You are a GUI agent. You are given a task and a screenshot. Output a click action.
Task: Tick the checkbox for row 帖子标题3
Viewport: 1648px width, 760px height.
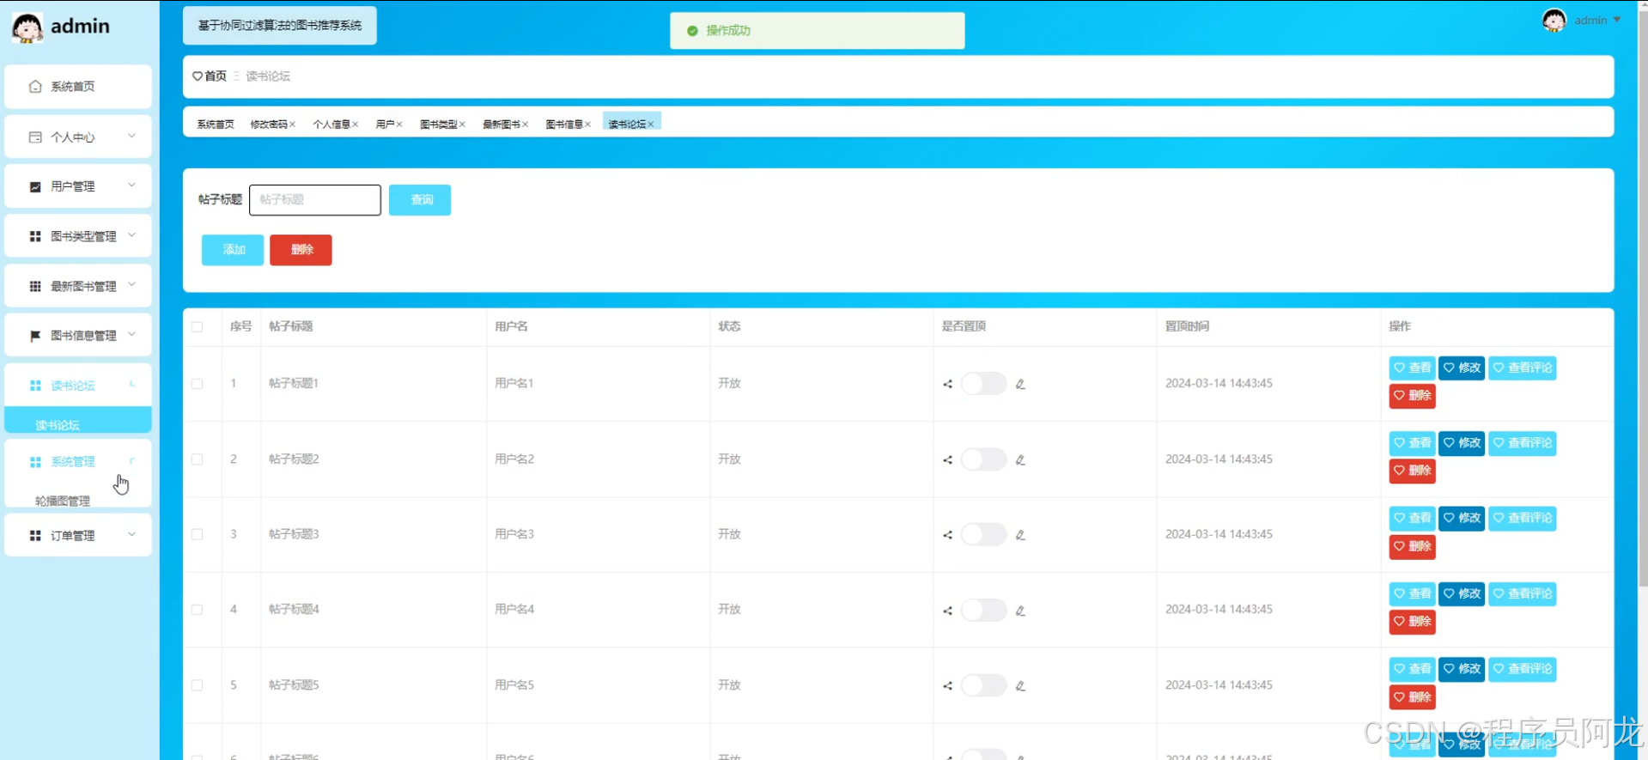(198, 534)
